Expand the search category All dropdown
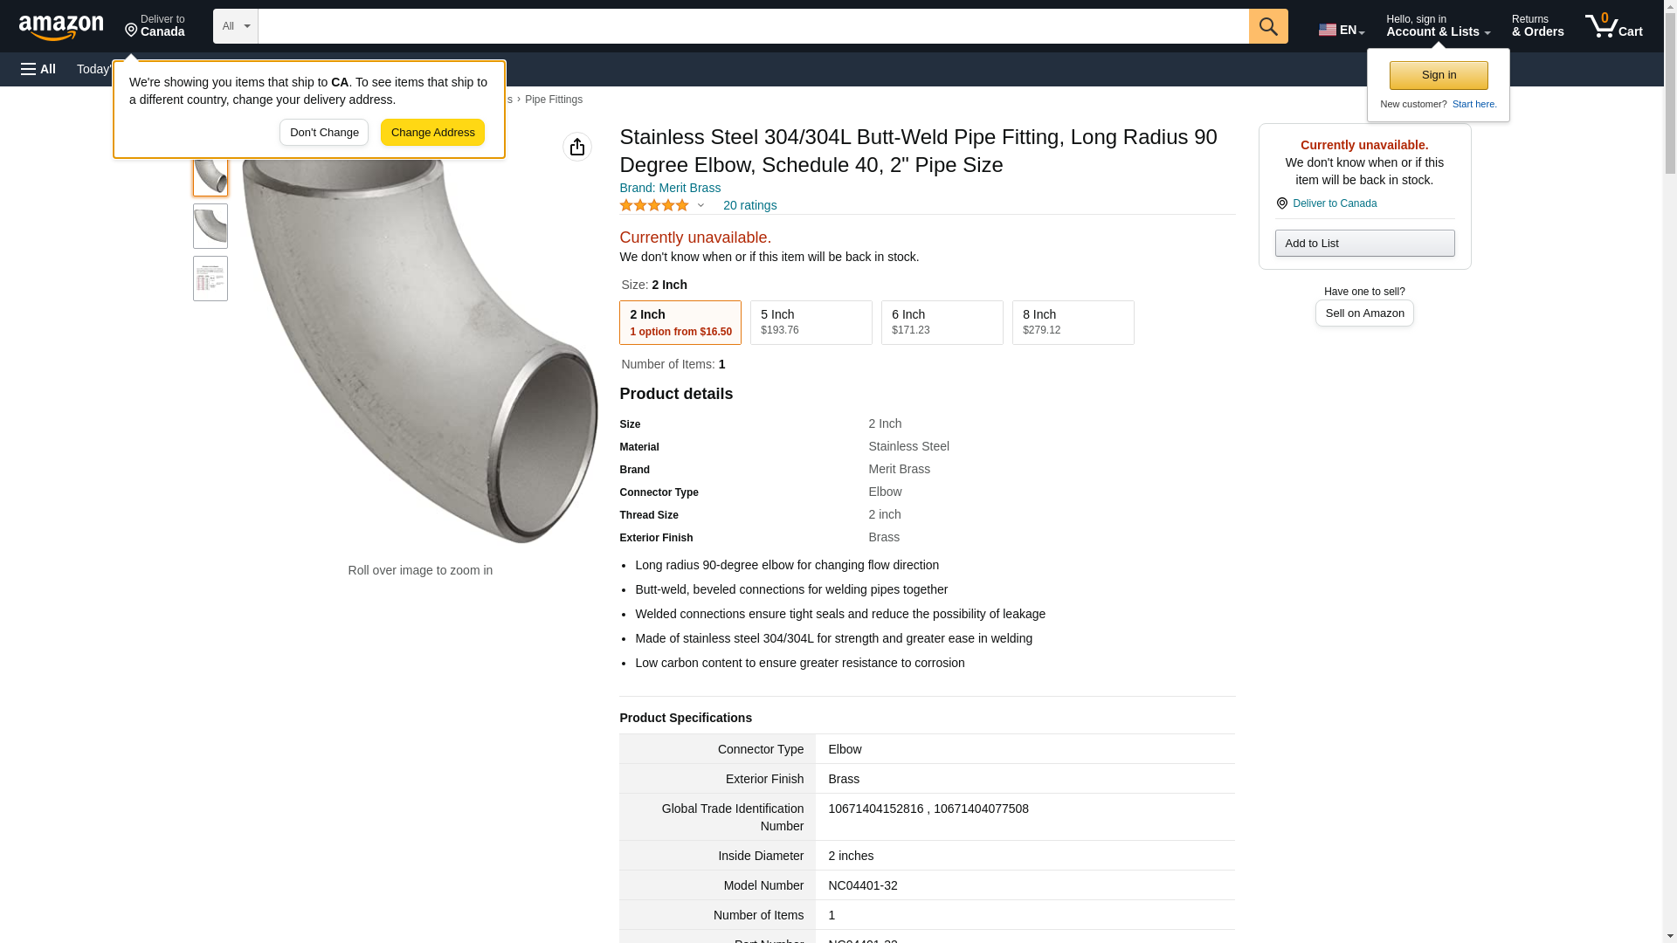Screen dimensions: 1677x943 click(x=236, y=26)
